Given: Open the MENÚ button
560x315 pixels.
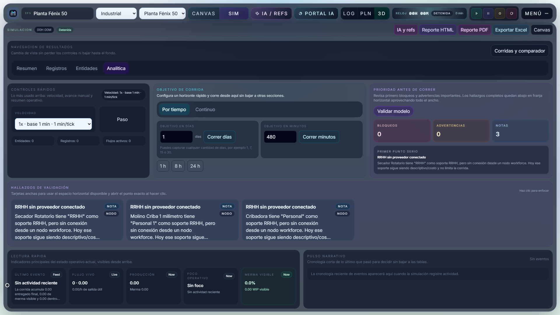Looking at the screenshot, I should coord(537,13).
